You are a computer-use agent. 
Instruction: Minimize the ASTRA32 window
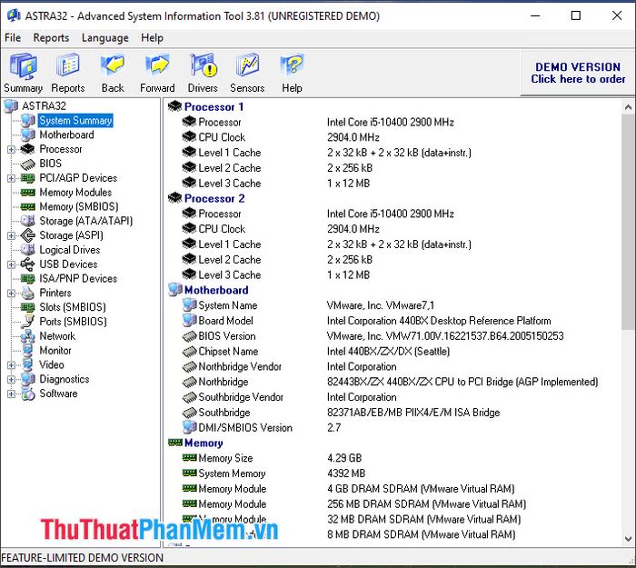(535, 15)
